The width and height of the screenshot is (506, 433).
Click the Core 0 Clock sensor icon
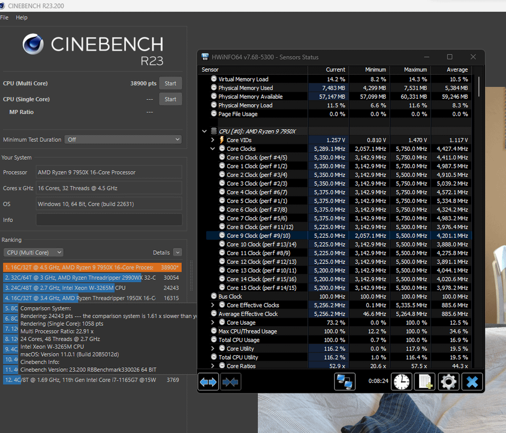222,157
